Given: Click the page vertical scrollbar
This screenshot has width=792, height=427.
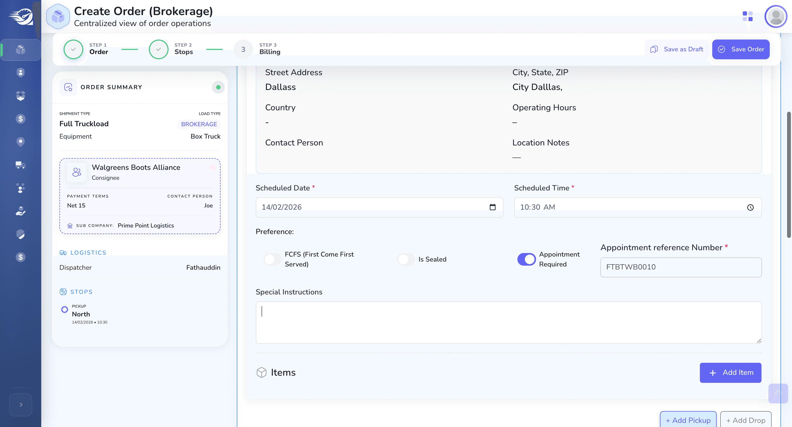Looking at the screenshot, I should tap(789, 175).
